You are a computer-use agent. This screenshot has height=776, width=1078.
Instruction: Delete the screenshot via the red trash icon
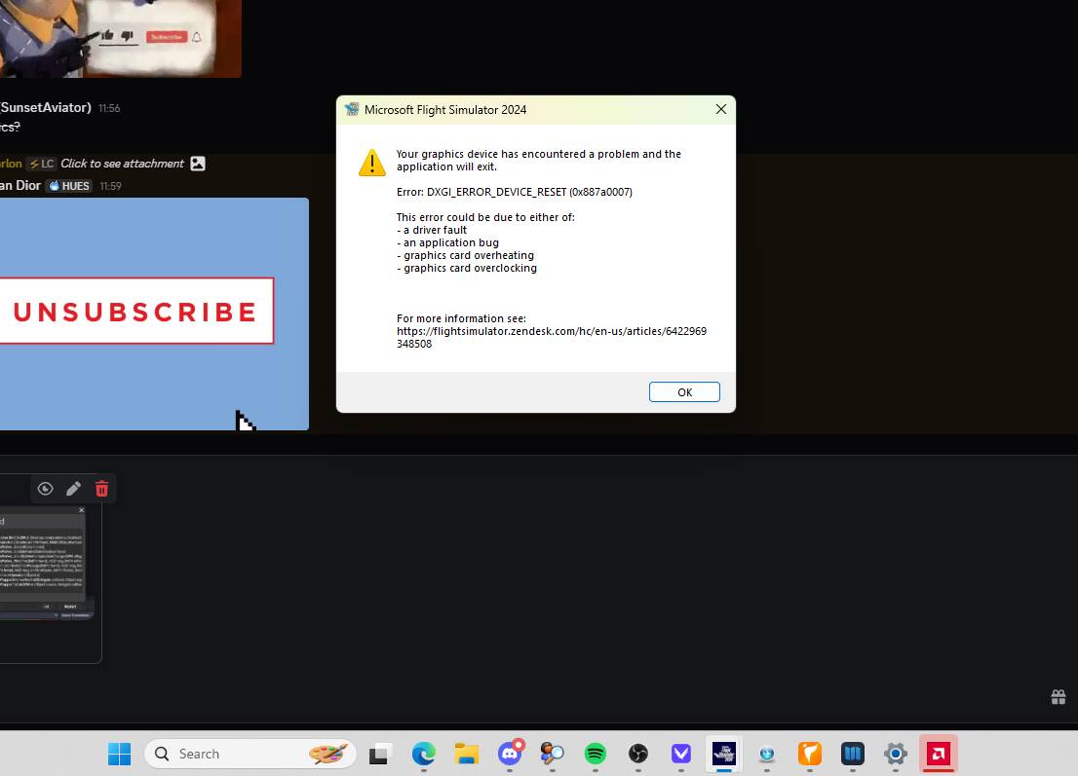click(x=101, y=488)
